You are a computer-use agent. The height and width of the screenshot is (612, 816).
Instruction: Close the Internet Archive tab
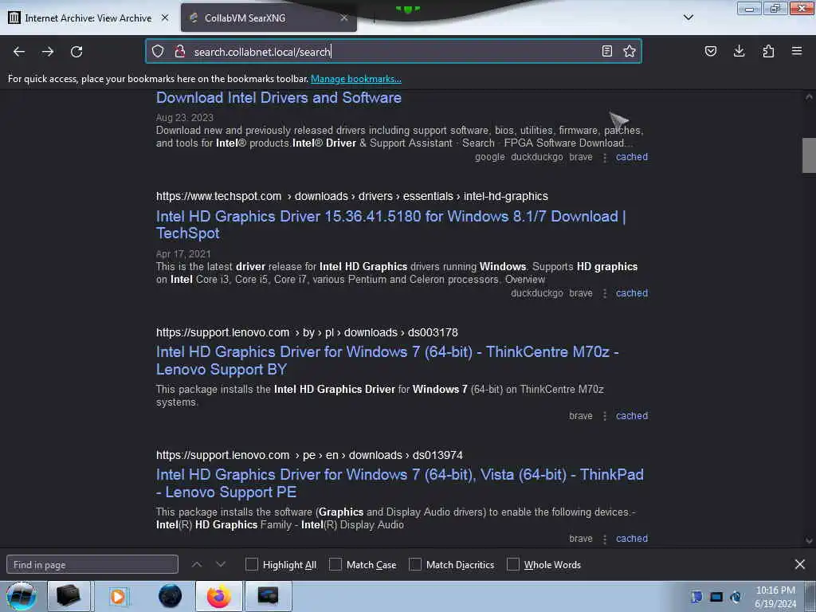165,18
